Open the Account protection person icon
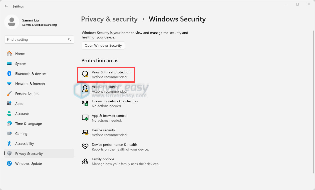Image resolution: width=315 pixels, height=190 pixels. 85,89
